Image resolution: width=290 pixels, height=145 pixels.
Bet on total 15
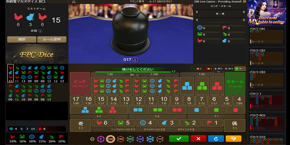pos(101,101)
